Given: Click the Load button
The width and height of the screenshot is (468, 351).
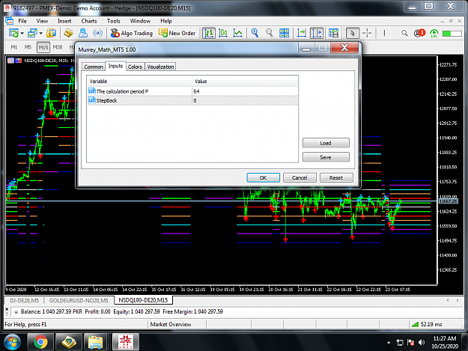Looking at the screenshot, I should [326, 143].
